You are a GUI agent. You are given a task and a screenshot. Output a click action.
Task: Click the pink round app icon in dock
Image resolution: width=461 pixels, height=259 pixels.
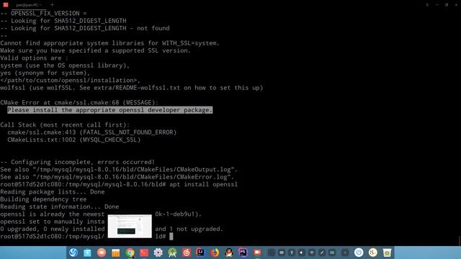coord(102,253)
